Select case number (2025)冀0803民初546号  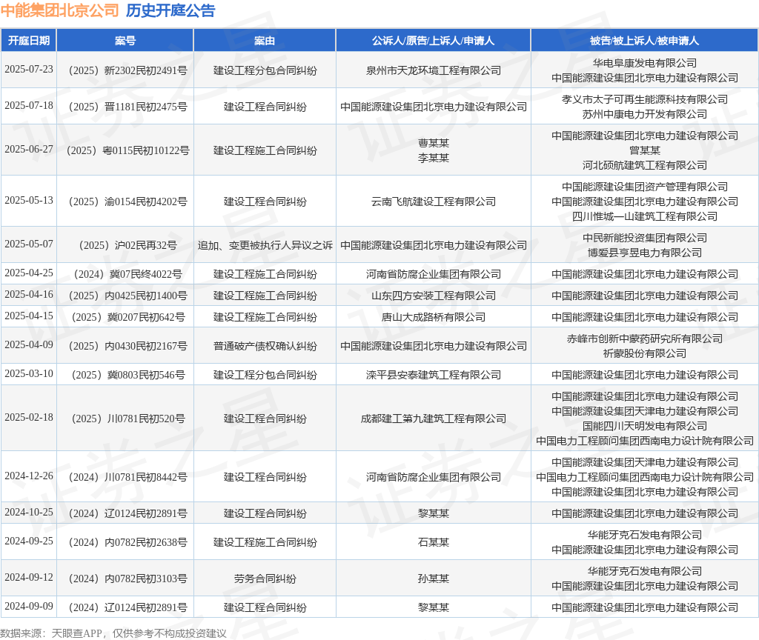click(127, 375)
